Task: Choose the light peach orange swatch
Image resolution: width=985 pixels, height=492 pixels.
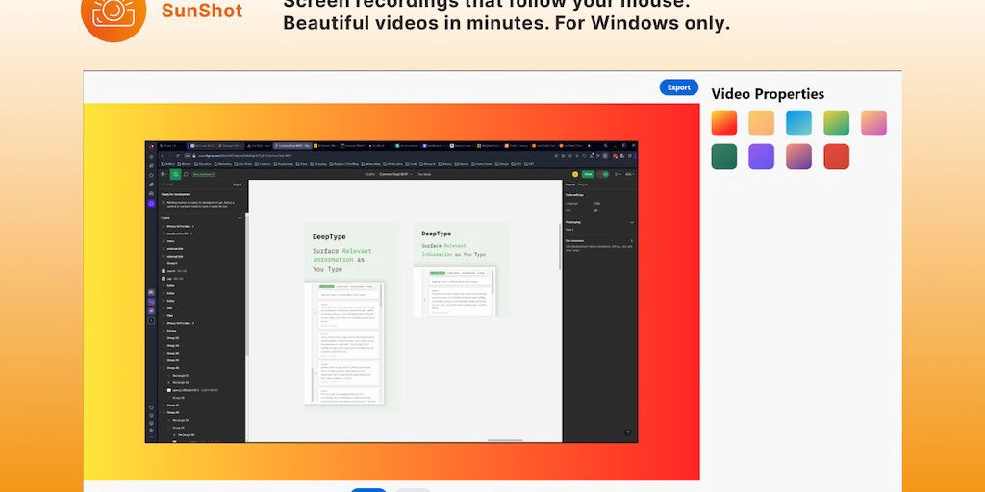Action: (762, 123)
